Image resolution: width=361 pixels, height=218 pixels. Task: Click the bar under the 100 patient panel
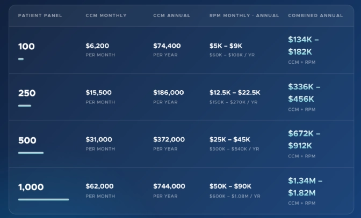[x=21, y=59]
